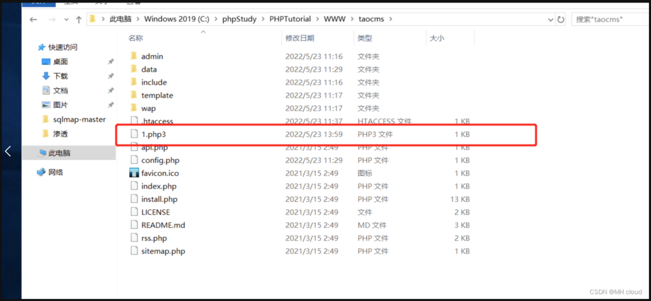Screen dimensions: 651x301
Task: Click the back navigation arrow
Action: tap(34, 20)
